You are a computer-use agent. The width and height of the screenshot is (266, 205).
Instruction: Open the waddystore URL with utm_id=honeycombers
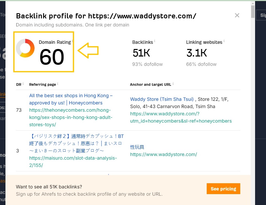[x=181, y=117]
